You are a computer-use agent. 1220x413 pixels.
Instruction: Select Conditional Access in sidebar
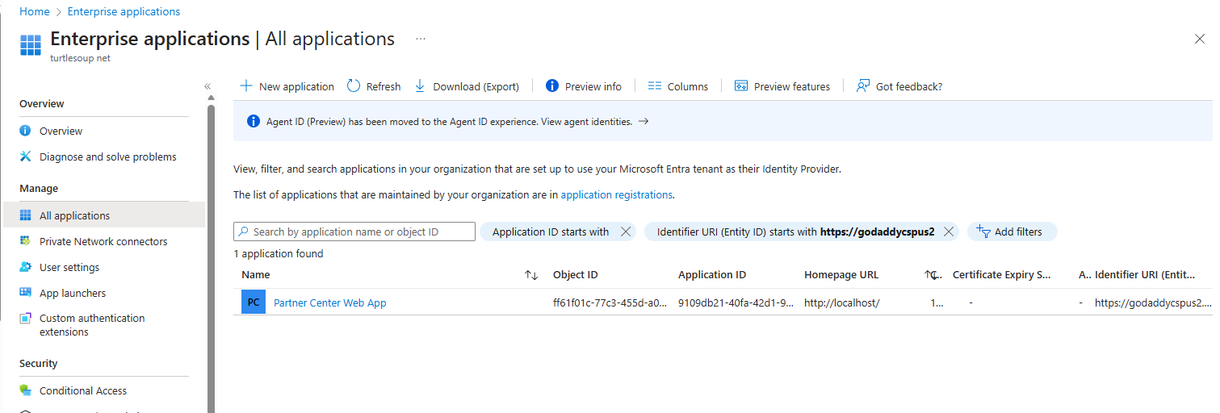(x=83, y=390)
